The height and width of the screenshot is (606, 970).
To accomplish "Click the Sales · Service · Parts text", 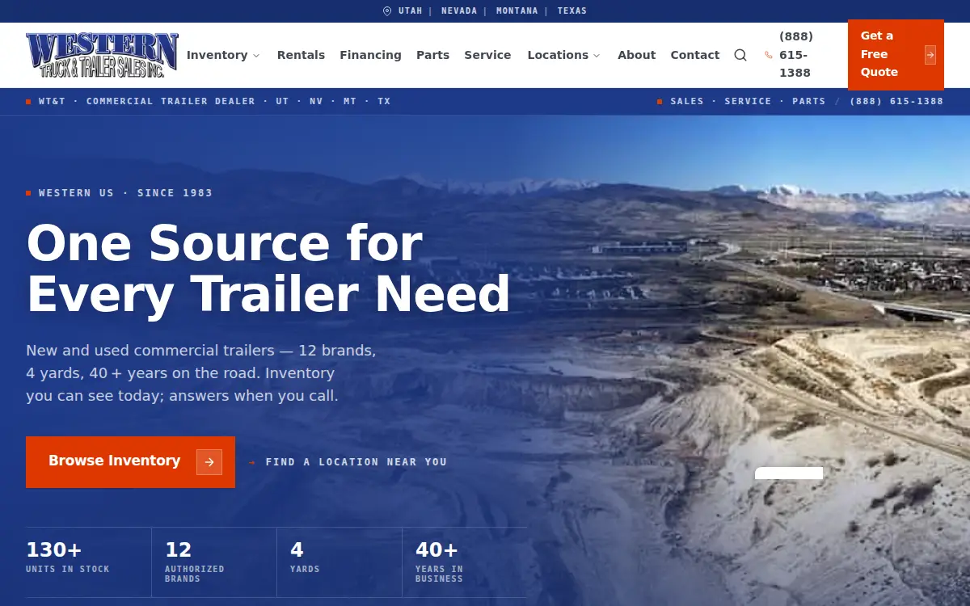I will (741, 102).
